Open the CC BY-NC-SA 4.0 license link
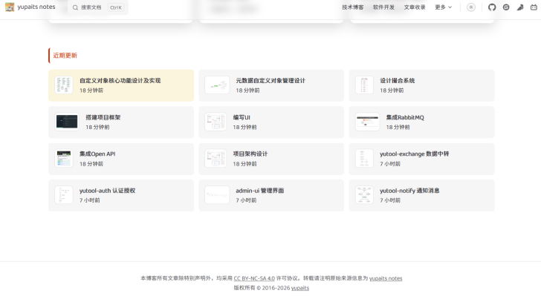The width and height of the screenshot is (541, 296). (254, 278)
